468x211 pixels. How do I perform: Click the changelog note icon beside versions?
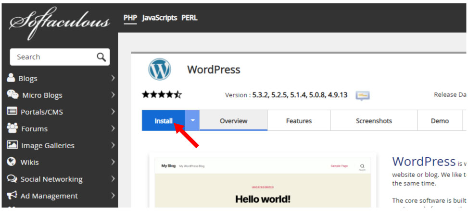[x=363, y=95]
